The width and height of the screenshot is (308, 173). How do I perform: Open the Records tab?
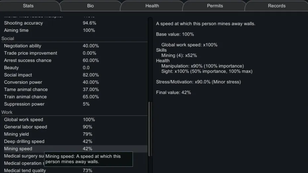[x=277, y=6]
